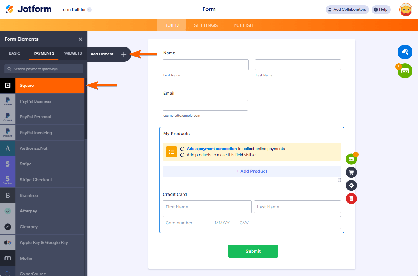Click Credit Card First Name field
The image size is (418, 276).
coord(207,207)
